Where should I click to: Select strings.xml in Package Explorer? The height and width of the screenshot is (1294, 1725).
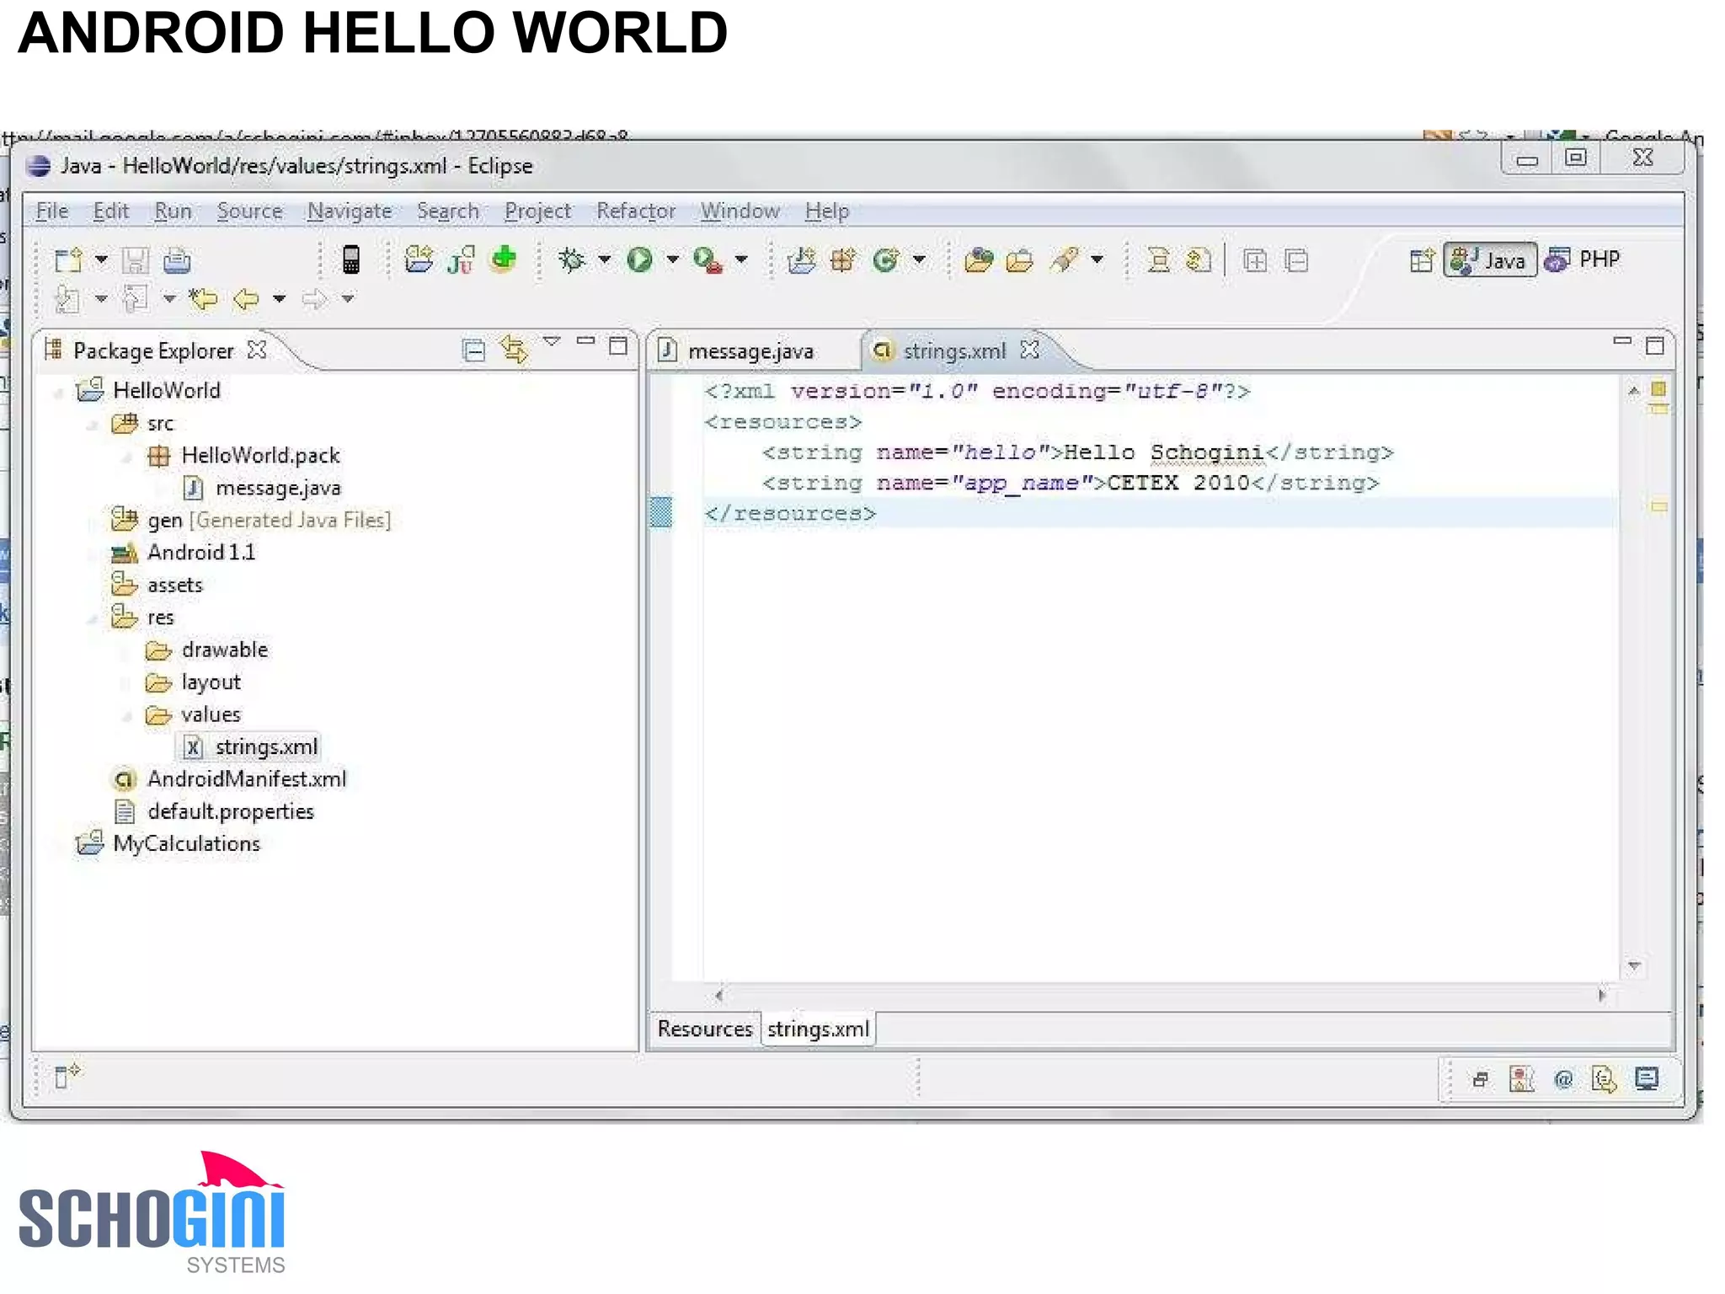point(266,747)
